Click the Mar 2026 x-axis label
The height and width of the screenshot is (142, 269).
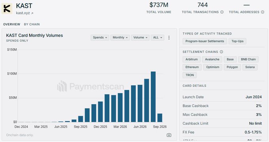[x=120, y=127]
